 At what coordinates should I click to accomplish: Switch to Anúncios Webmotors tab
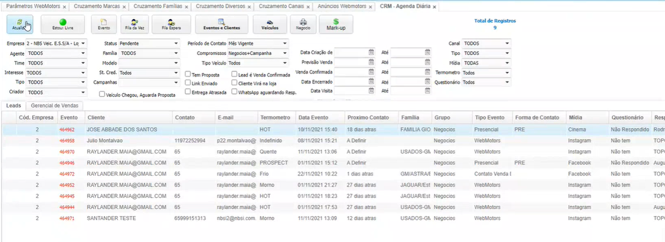[341, 7]
